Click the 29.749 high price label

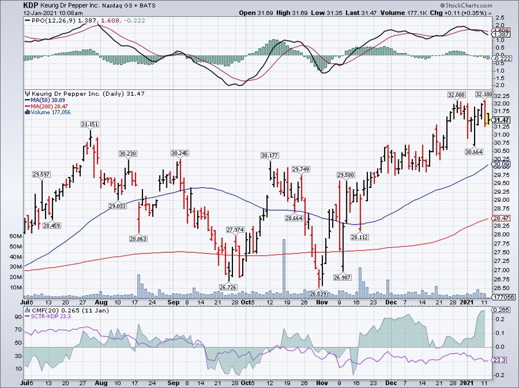point(301,169)
